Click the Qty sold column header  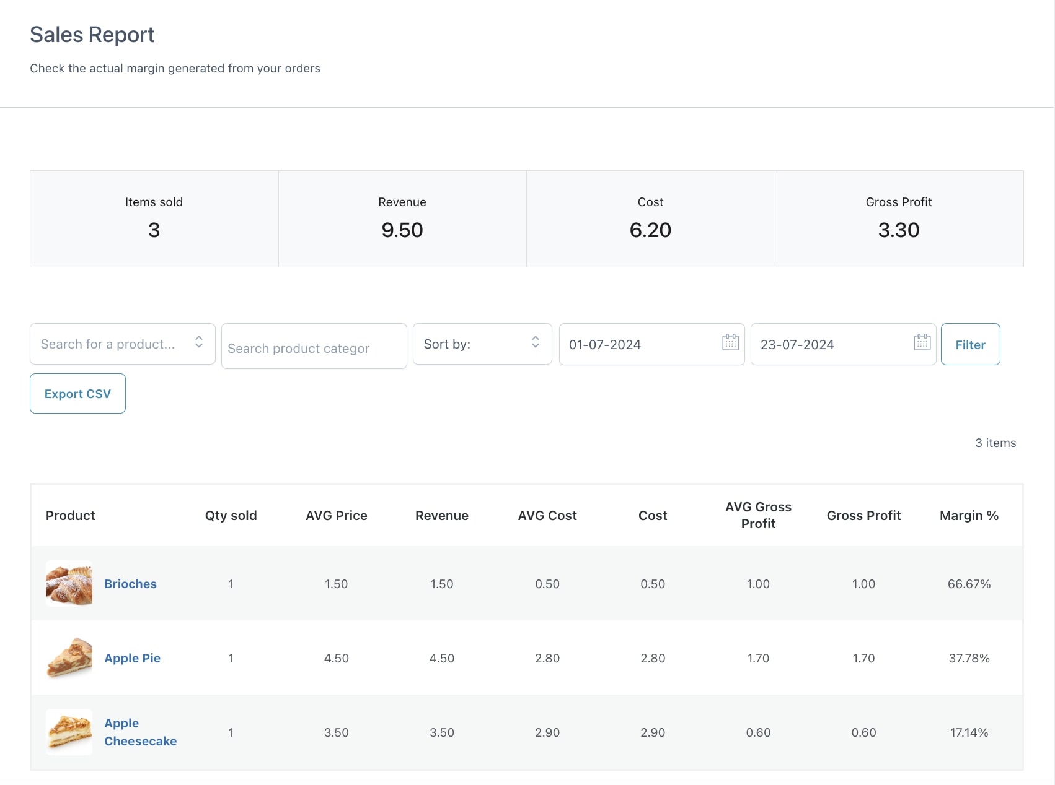click(x=231, y=516)
